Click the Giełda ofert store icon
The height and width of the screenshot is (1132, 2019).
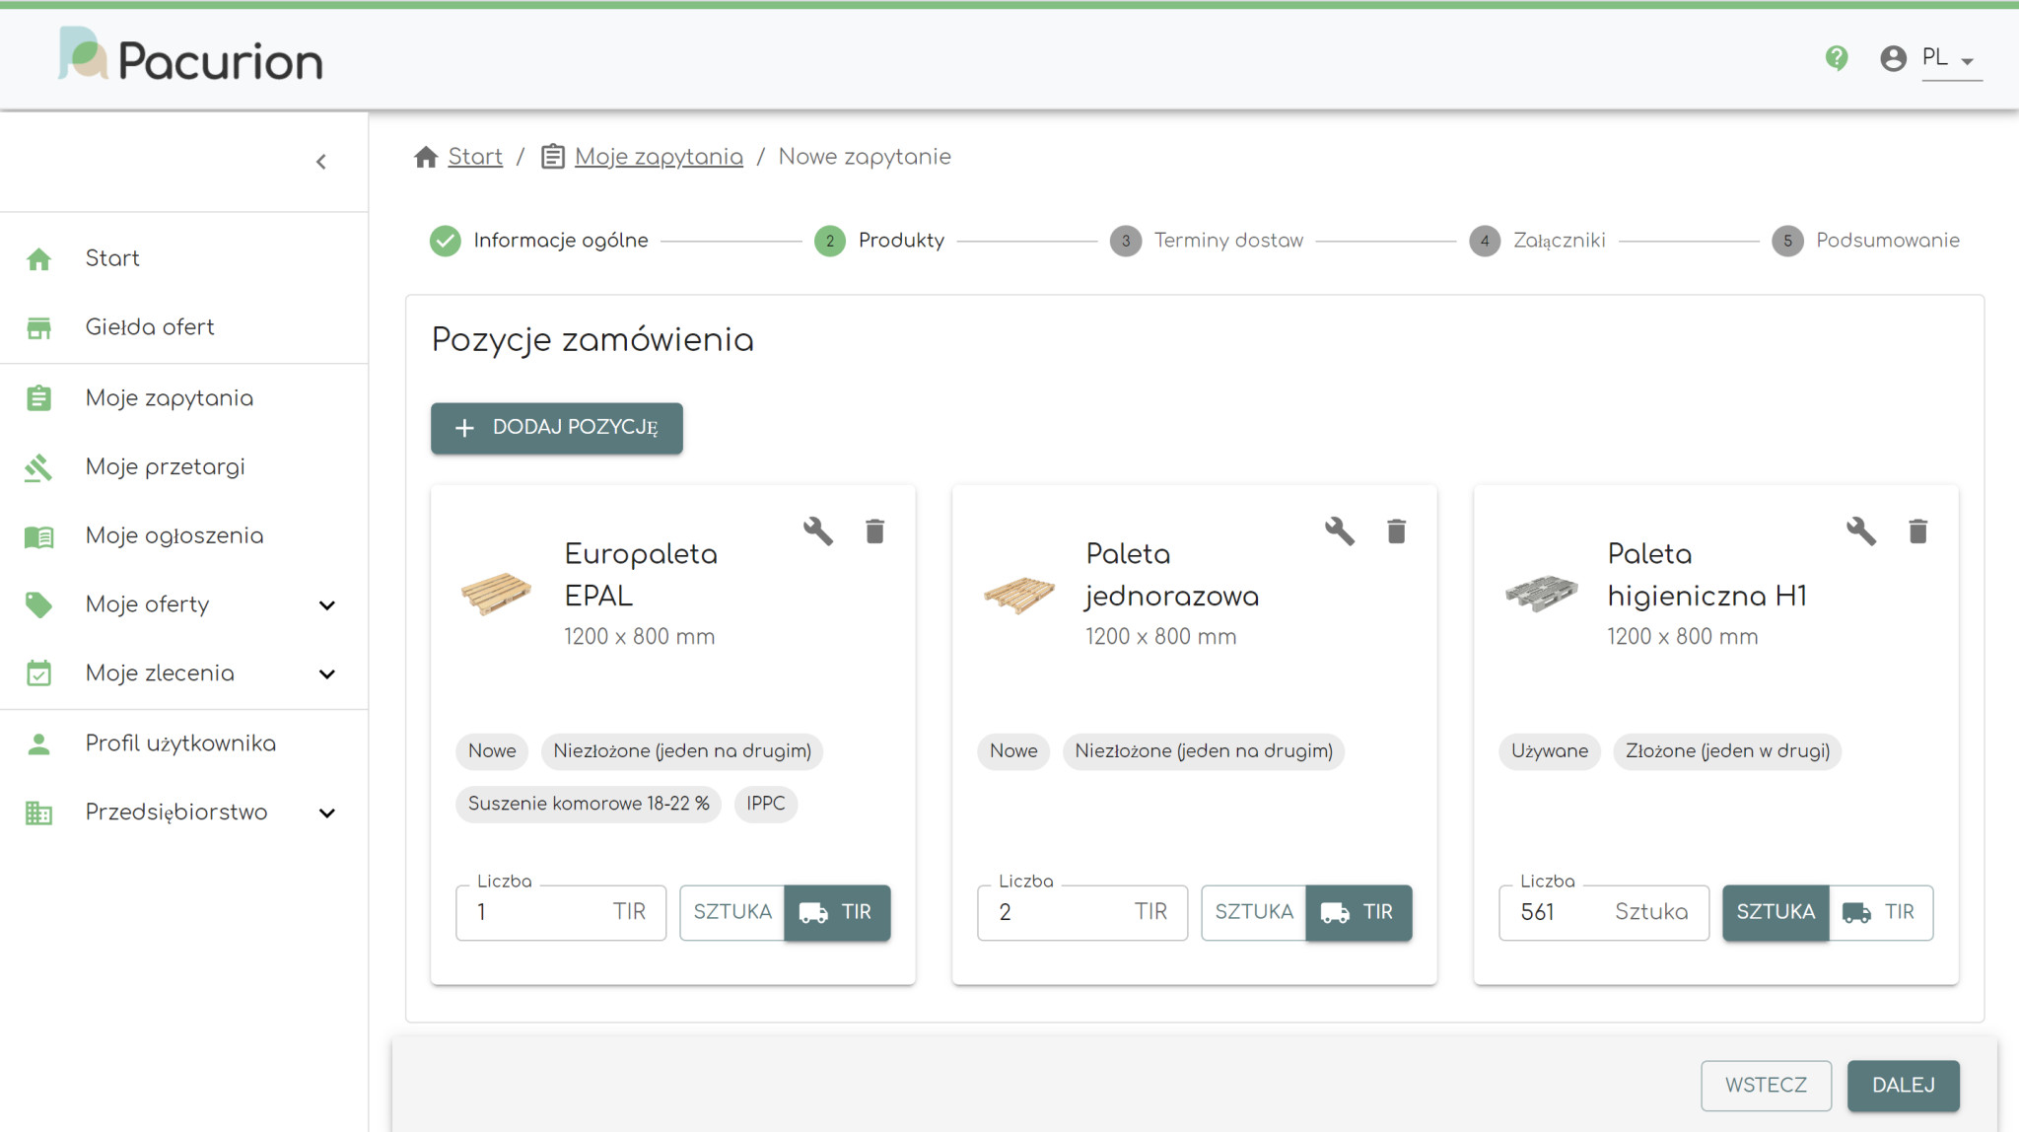38,328
